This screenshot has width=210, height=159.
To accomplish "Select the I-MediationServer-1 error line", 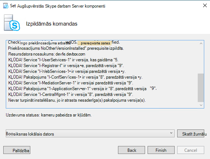I will [71, 83].
